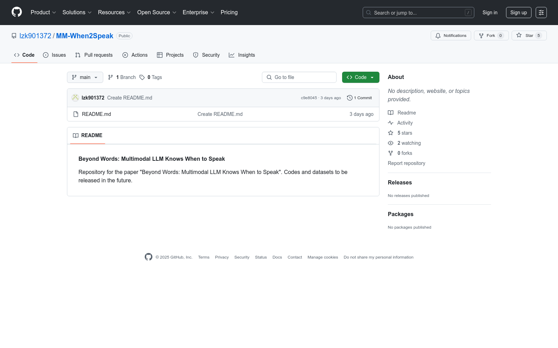View the 2 watching link

point(404,143)
